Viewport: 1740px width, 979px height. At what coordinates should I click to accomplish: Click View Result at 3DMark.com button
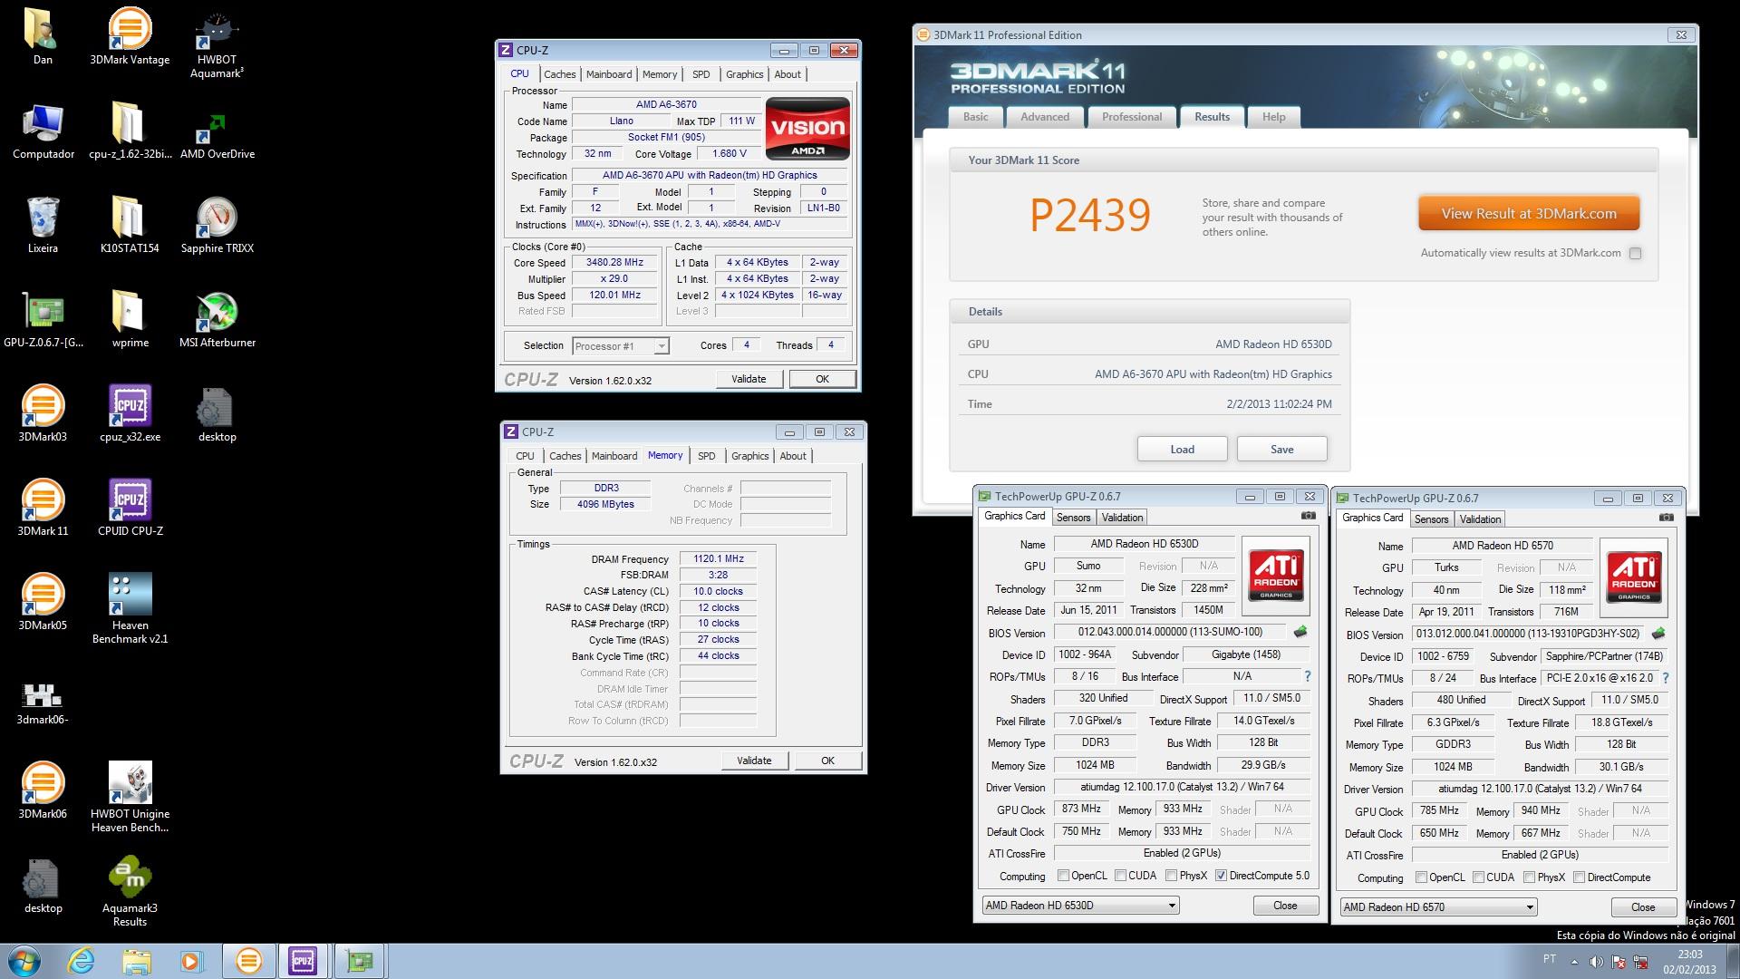coord(1529,214)
